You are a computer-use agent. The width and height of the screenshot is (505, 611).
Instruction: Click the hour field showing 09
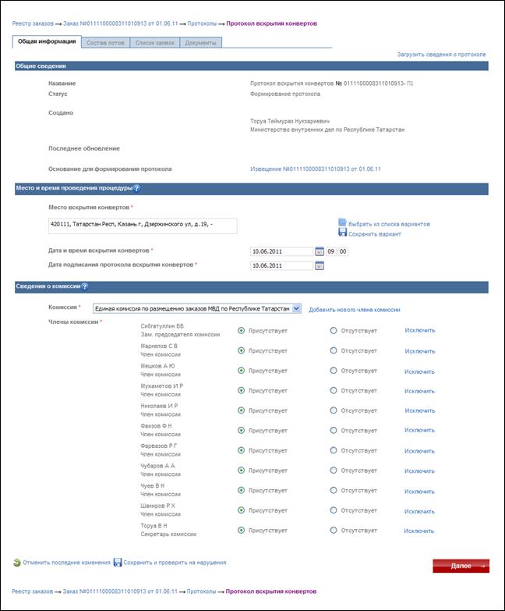(x=330, y=252)
